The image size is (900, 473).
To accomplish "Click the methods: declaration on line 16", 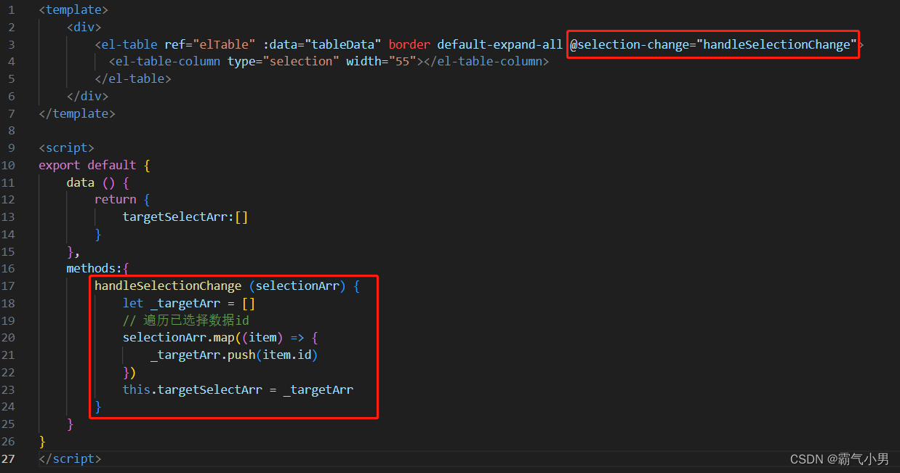I will [x=94, y=268].
